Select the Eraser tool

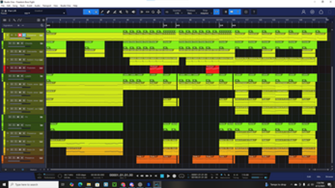coord(109,12)
